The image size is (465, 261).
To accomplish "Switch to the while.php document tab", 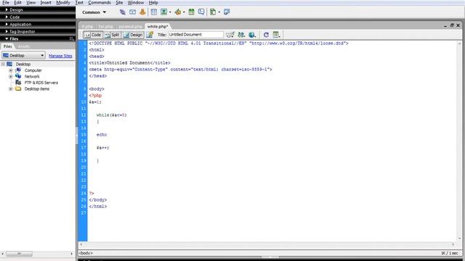I will pyautogui.click(x=158, y=26).
